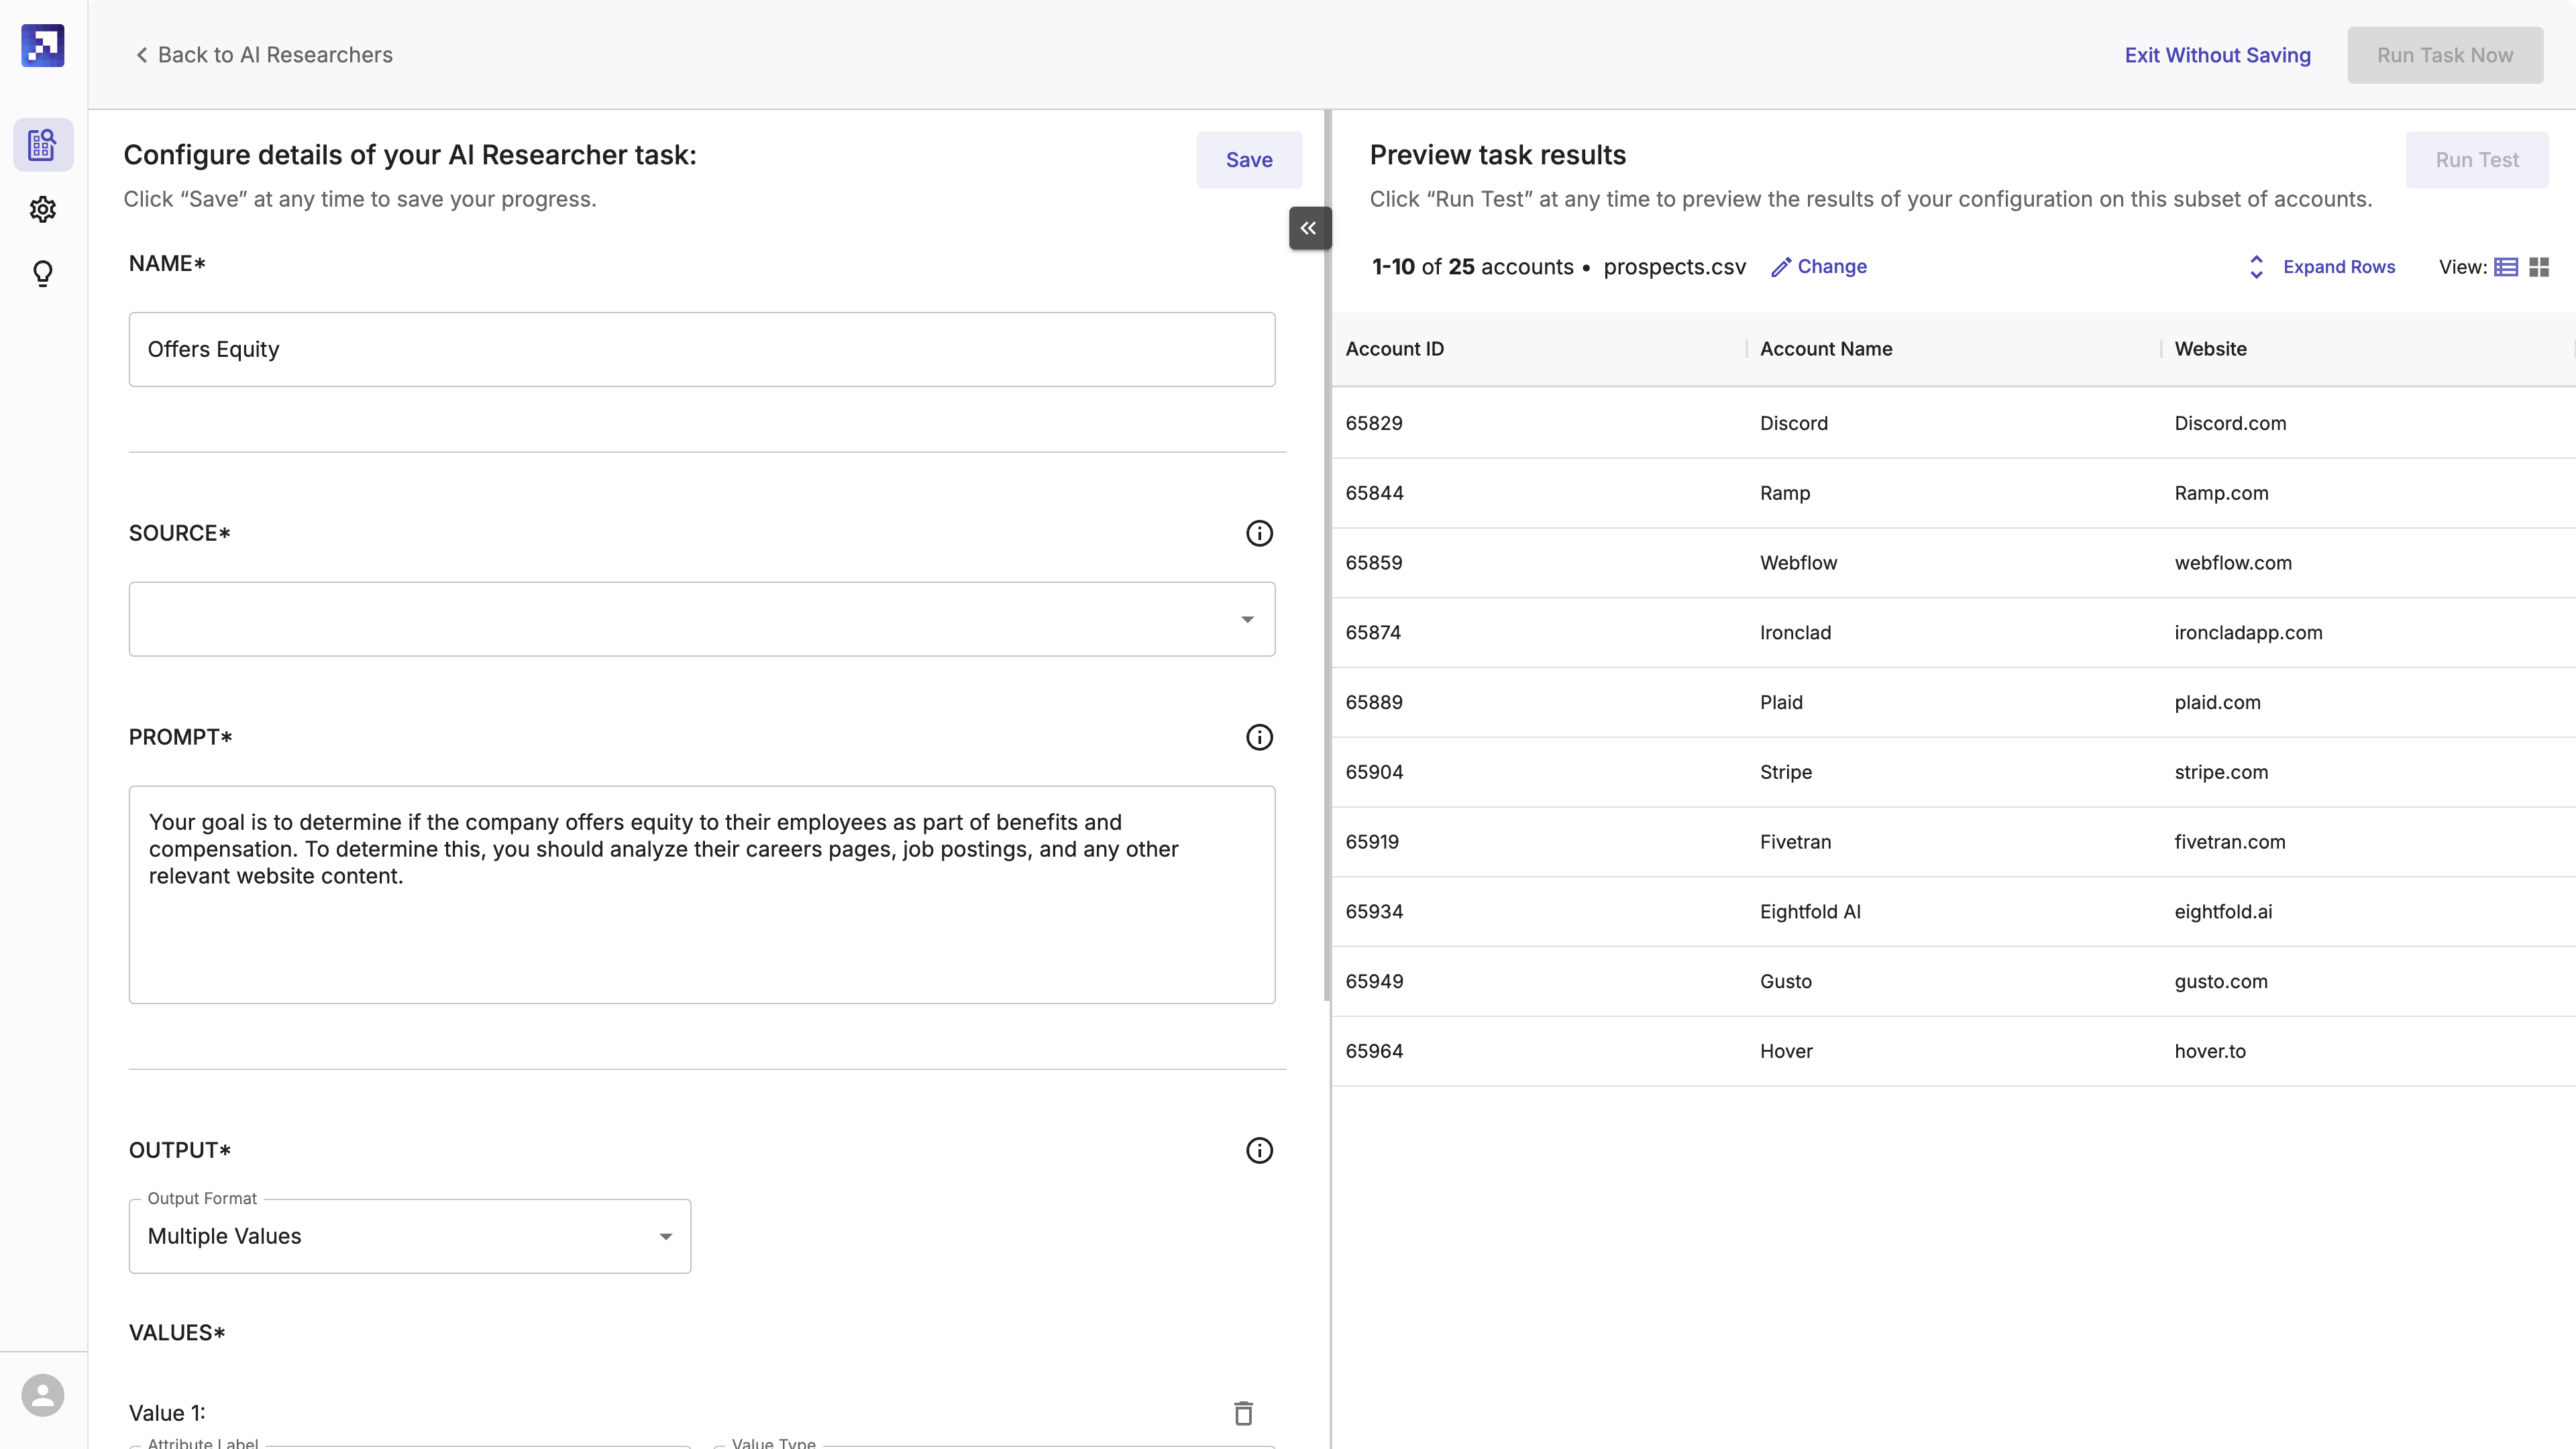Keep list view selected for results
2576x1449 pixels.
click(x=2506, y=266)
